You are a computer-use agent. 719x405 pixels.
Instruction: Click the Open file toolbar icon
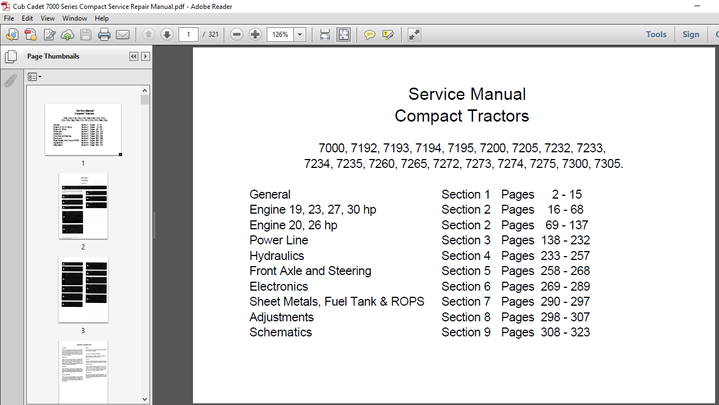tap(12, 35)
